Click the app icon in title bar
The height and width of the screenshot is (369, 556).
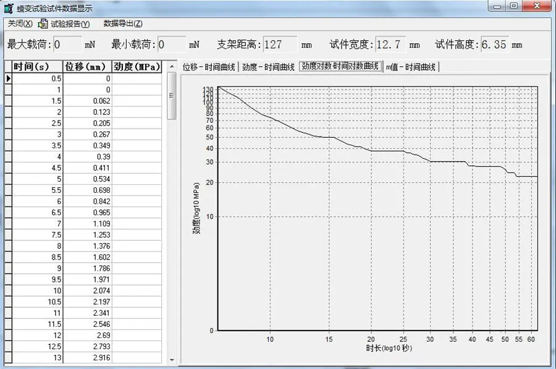9,8
